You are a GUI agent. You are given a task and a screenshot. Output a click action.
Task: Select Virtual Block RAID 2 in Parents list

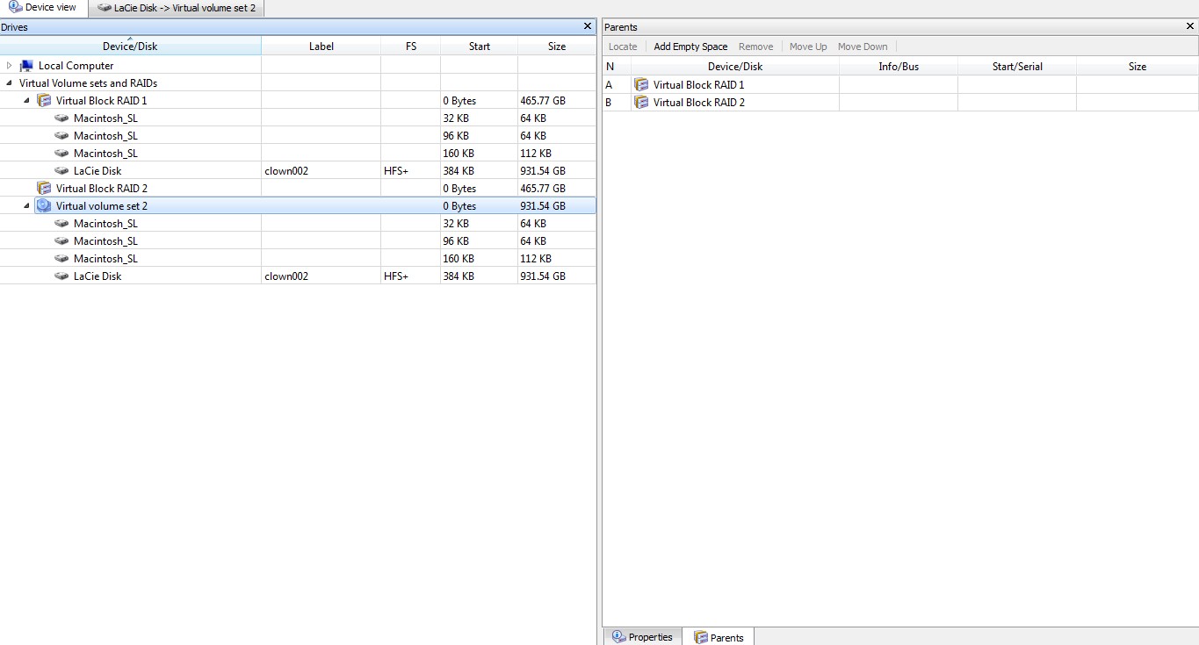[x=698, y=103]
